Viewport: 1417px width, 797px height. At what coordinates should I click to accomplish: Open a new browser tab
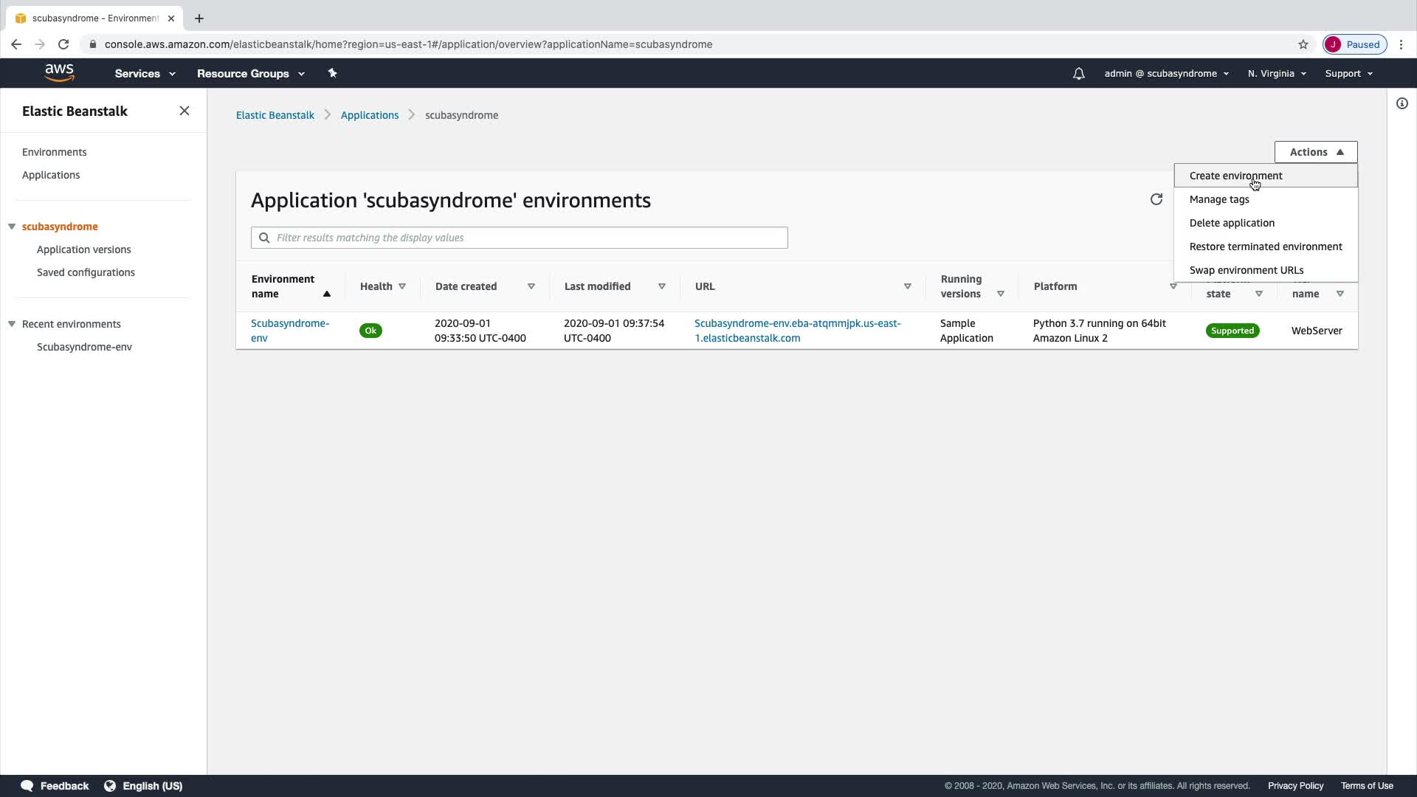[x=199, y=18]
